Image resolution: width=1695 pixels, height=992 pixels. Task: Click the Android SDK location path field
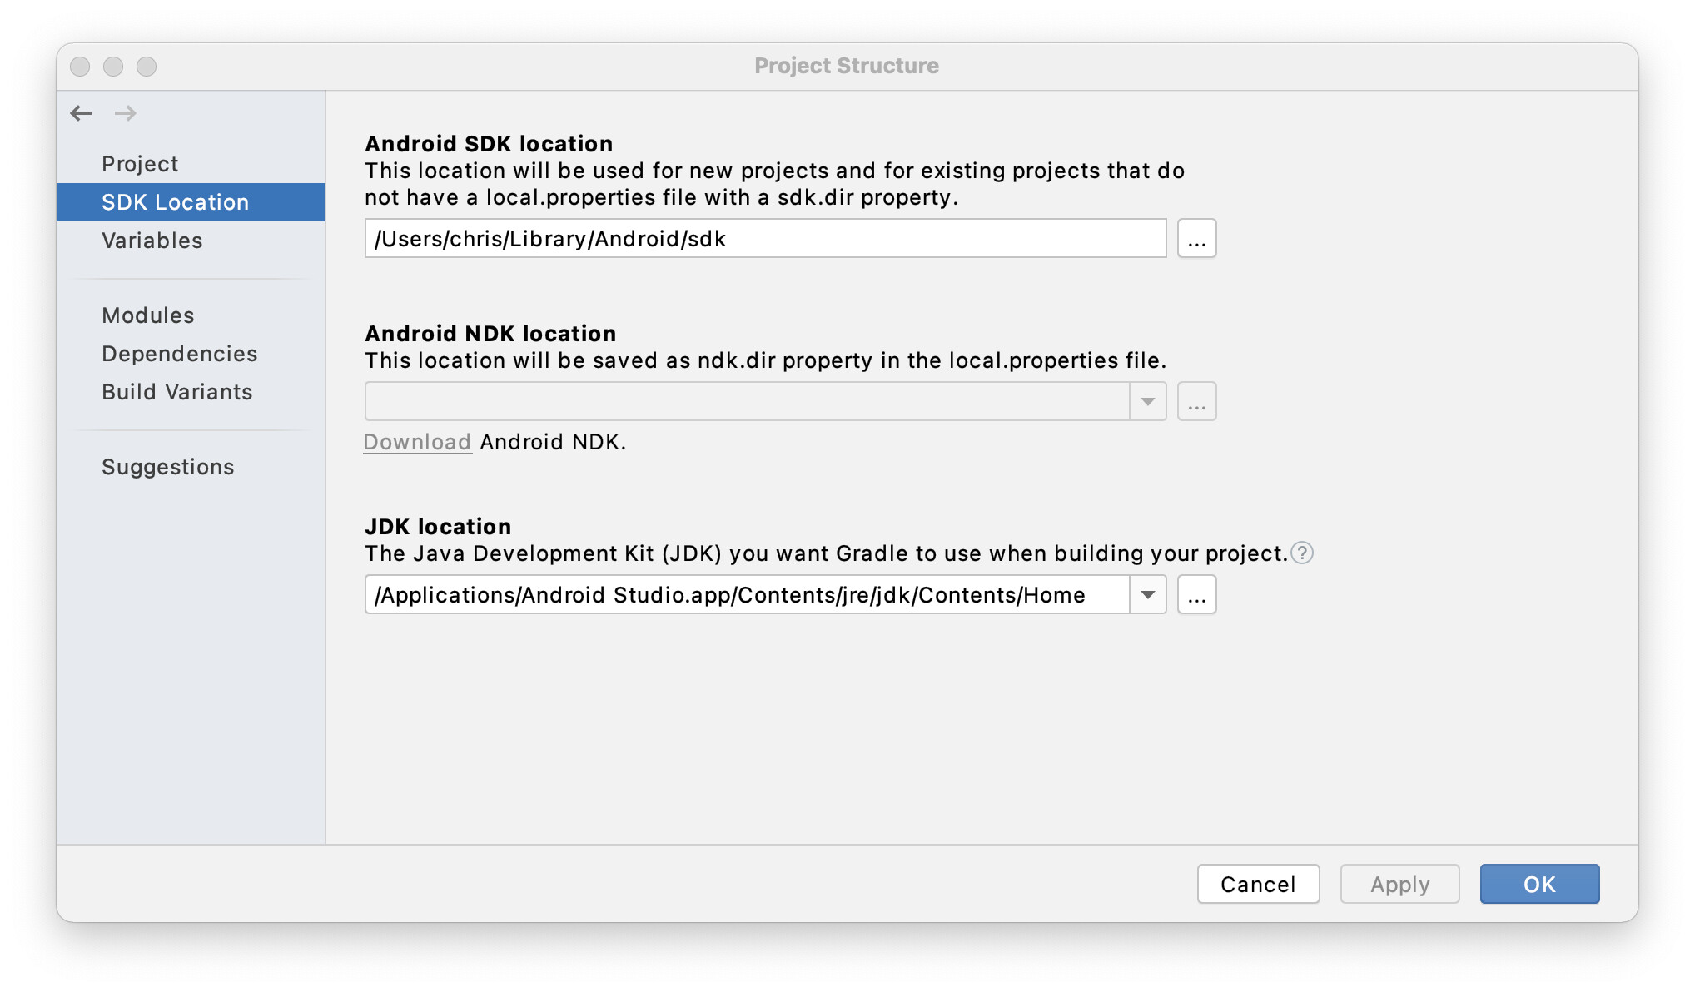click(764, 239)
